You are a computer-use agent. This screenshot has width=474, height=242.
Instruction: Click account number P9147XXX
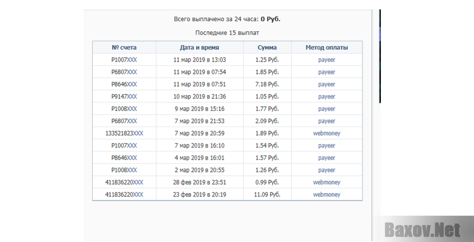point(124,97)
